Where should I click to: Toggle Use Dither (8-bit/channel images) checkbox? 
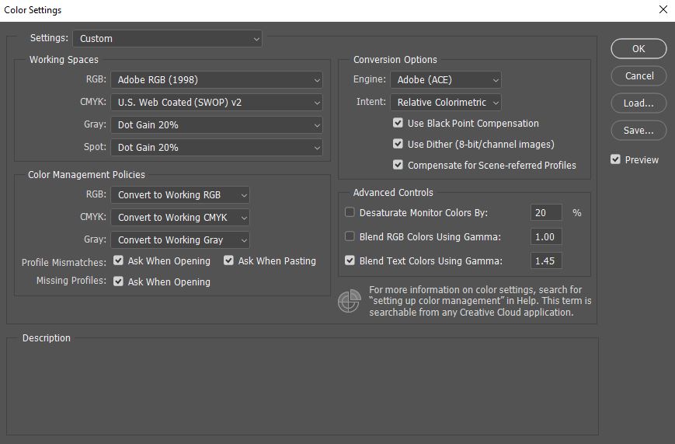(398, 144)
